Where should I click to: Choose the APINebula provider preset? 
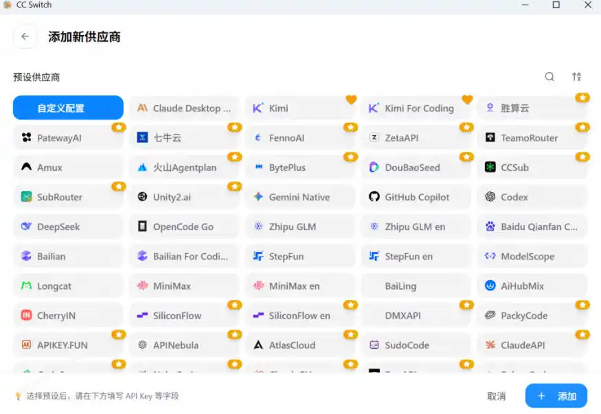point(184,345)
